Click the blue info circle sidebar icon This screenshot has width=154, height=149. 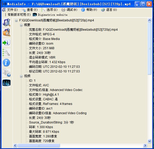point(6,63)
